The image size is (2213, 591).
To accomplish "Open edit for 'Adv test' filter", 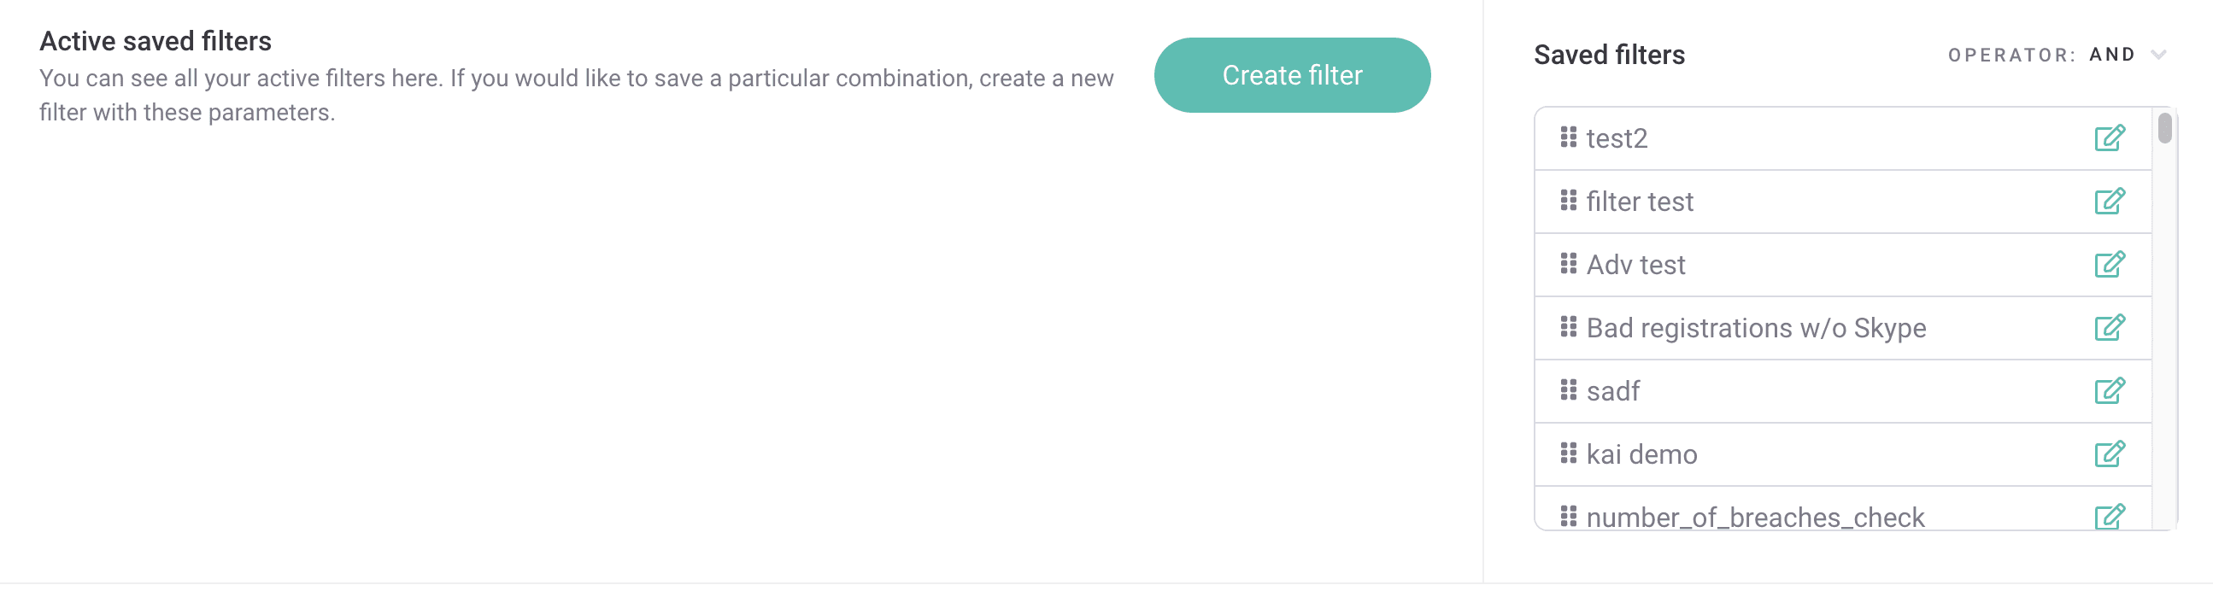I will [2109, 265].
